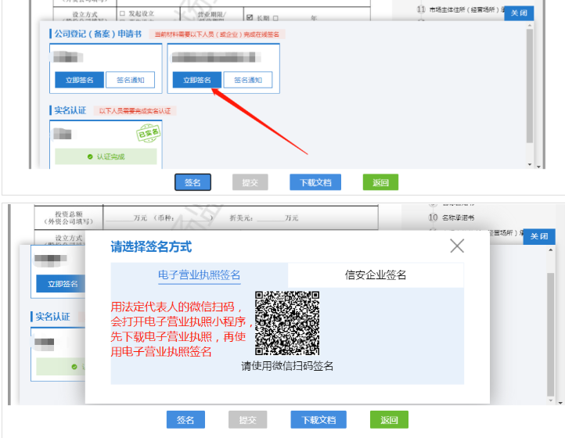Toggle the 长期 checkbox in upper form

click(250, 17)
